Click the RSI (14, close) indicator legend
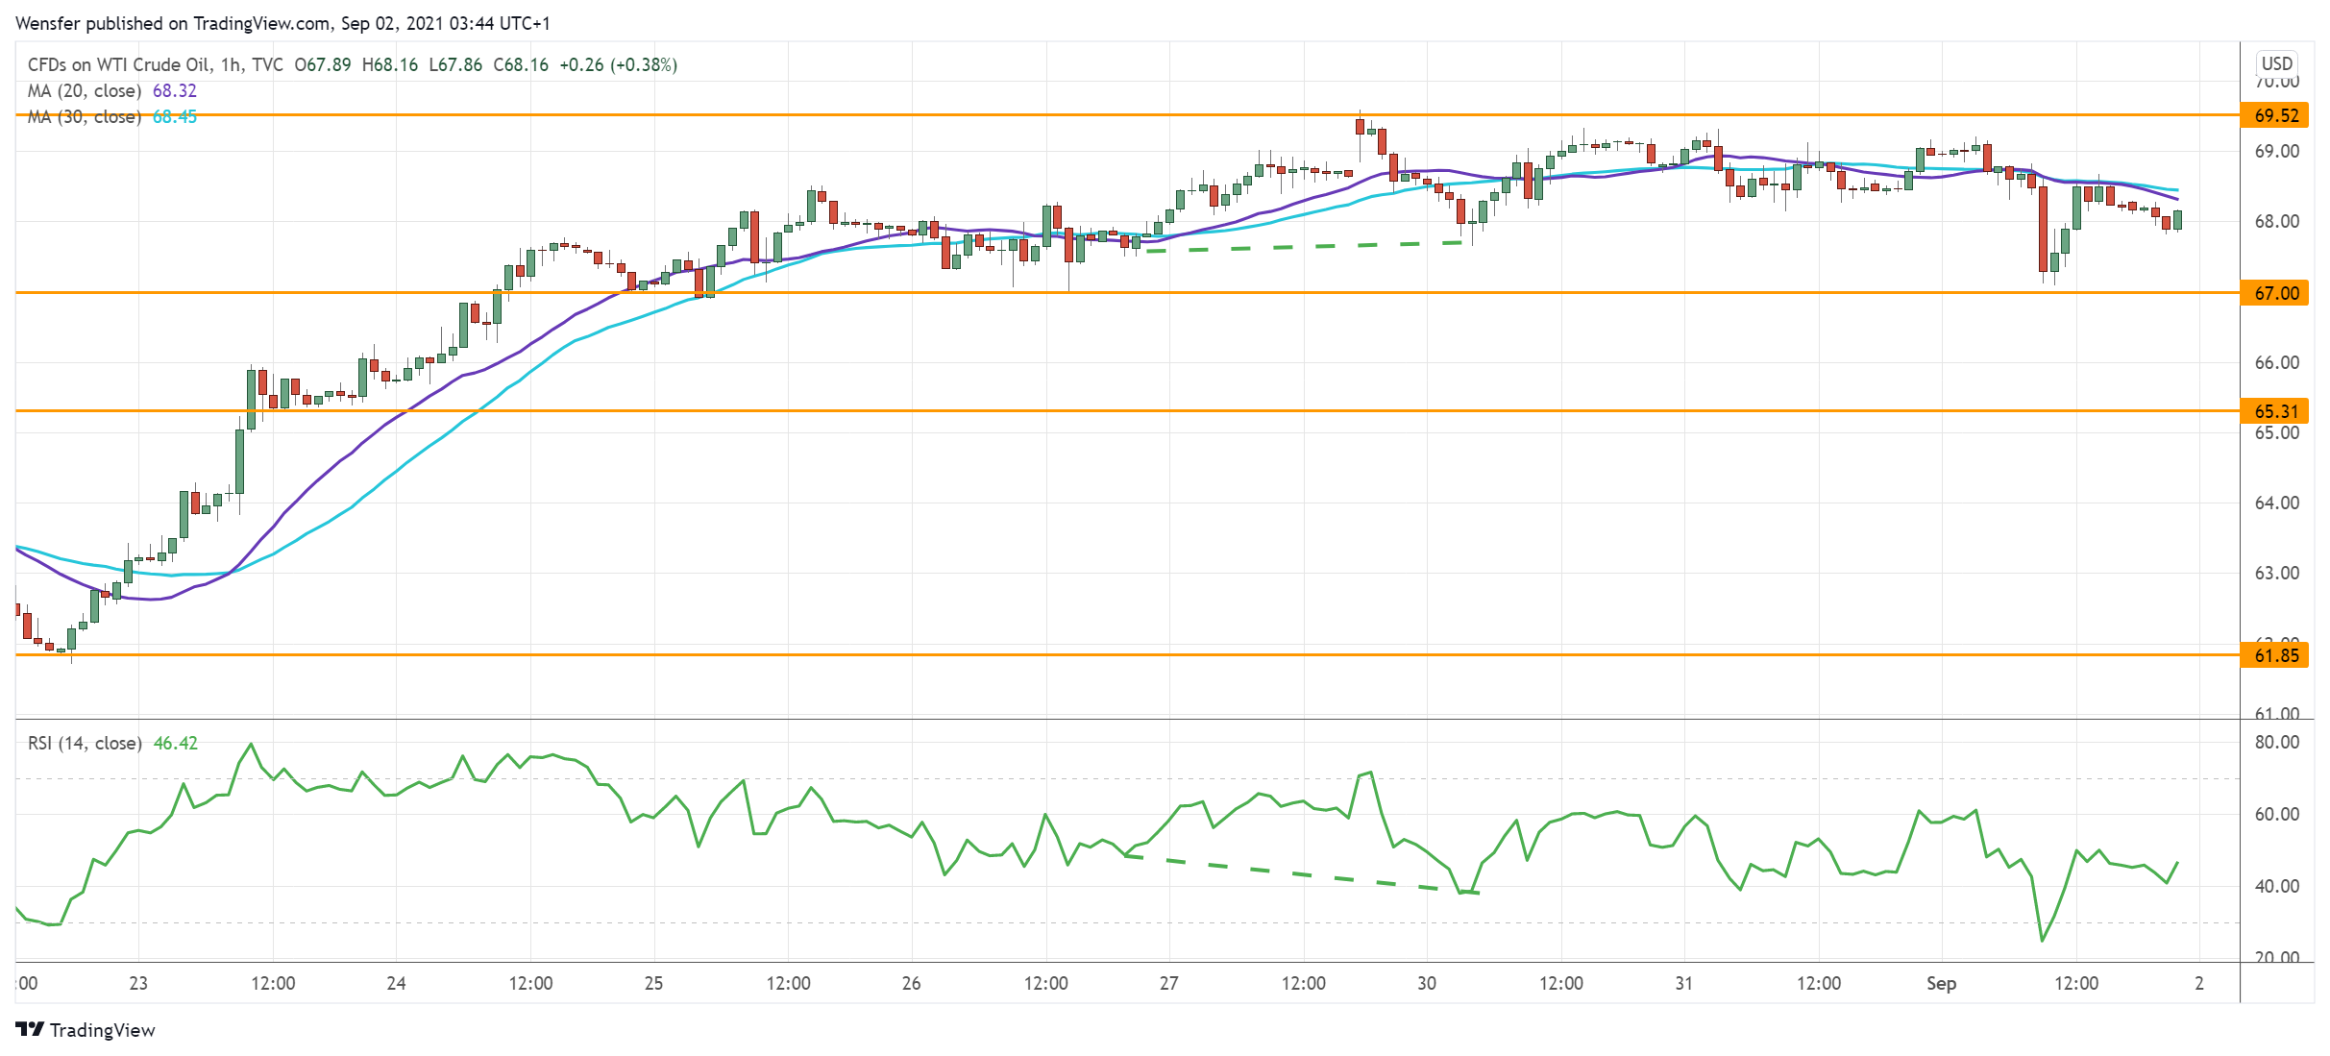Screen dimensions: 2330x1056 tap(85, 743)
